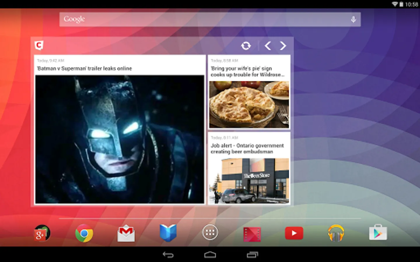Image resolution: width=420 pixels, height=262 pixels.
Task: Open the apple pie article image
Action: [249, 105]
